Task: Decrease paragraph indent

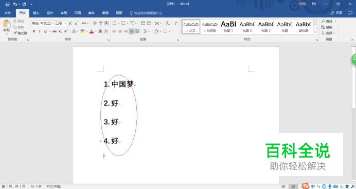Action: 143,23
